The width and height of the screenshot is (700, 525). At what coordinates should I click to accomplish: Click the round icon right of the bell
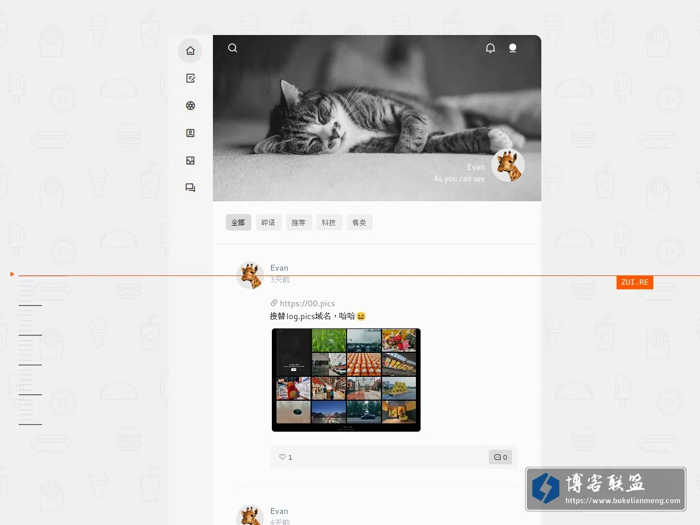click(513, 48)
